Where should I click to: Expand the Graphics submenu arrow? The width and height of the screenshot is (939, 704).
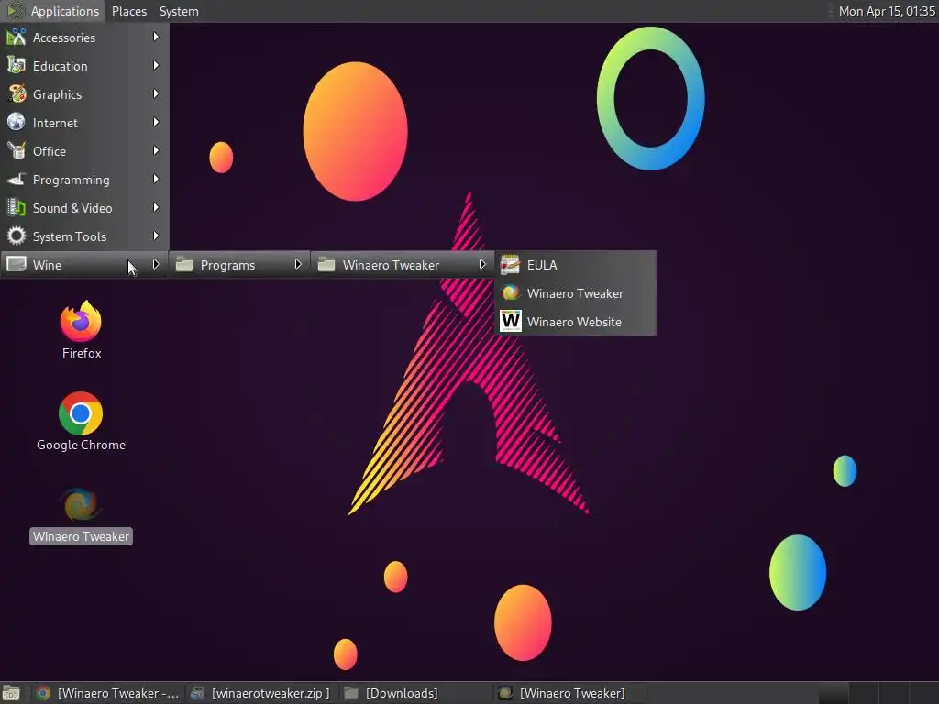click(x=156, y=94)
